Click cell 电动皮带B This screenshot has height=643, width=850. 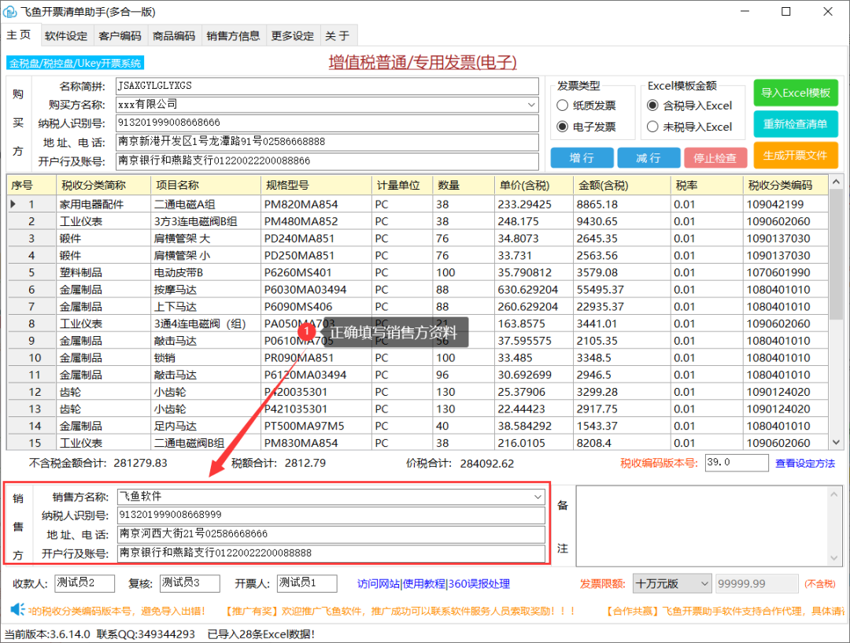point(206,273)
